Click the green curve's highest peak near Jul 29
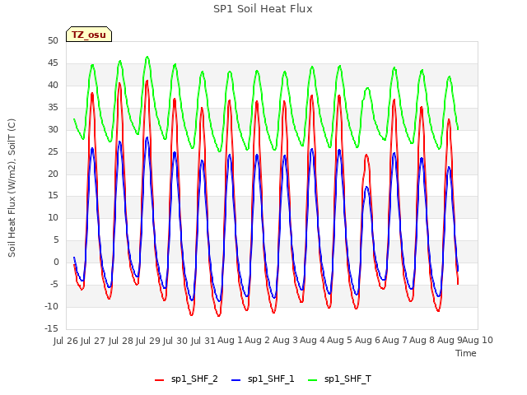The width and height of the screenshot is (527, 395). click(147, 57)
